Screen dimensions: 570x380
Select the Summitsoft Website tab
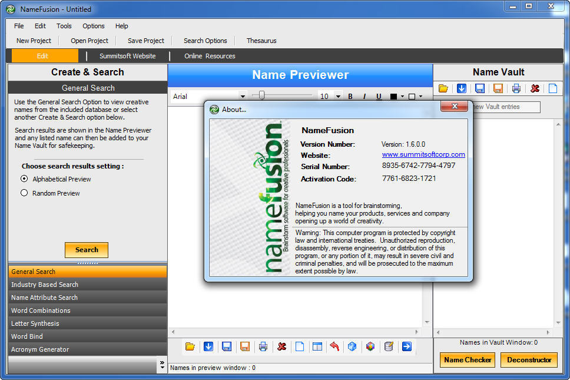pos(128,56)
